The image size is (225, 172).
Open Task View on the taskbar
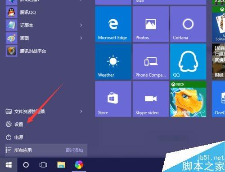43,165
